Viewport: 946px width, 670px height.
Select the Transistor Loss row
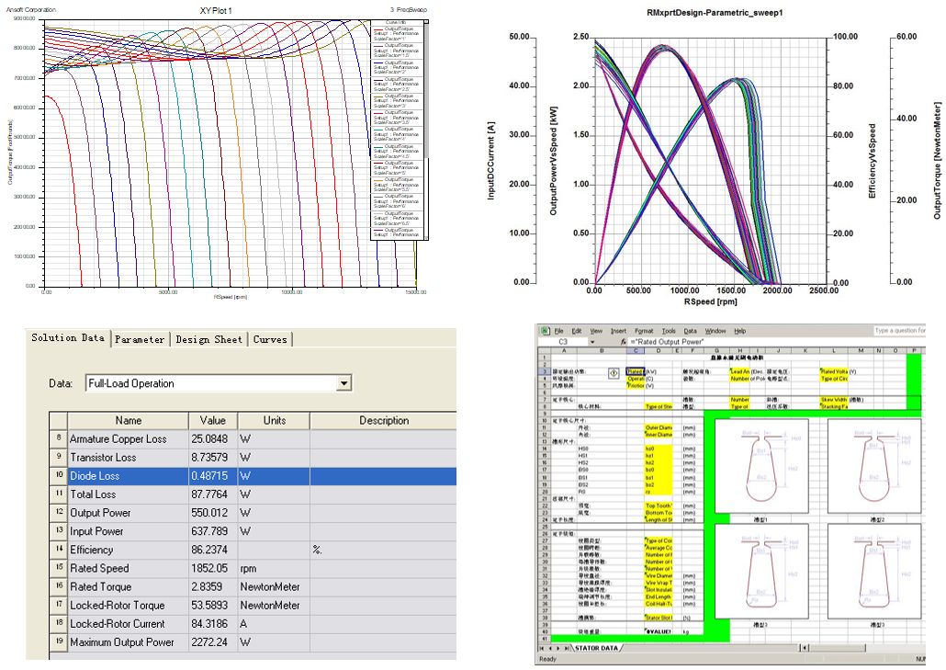(x=253, y=458)
